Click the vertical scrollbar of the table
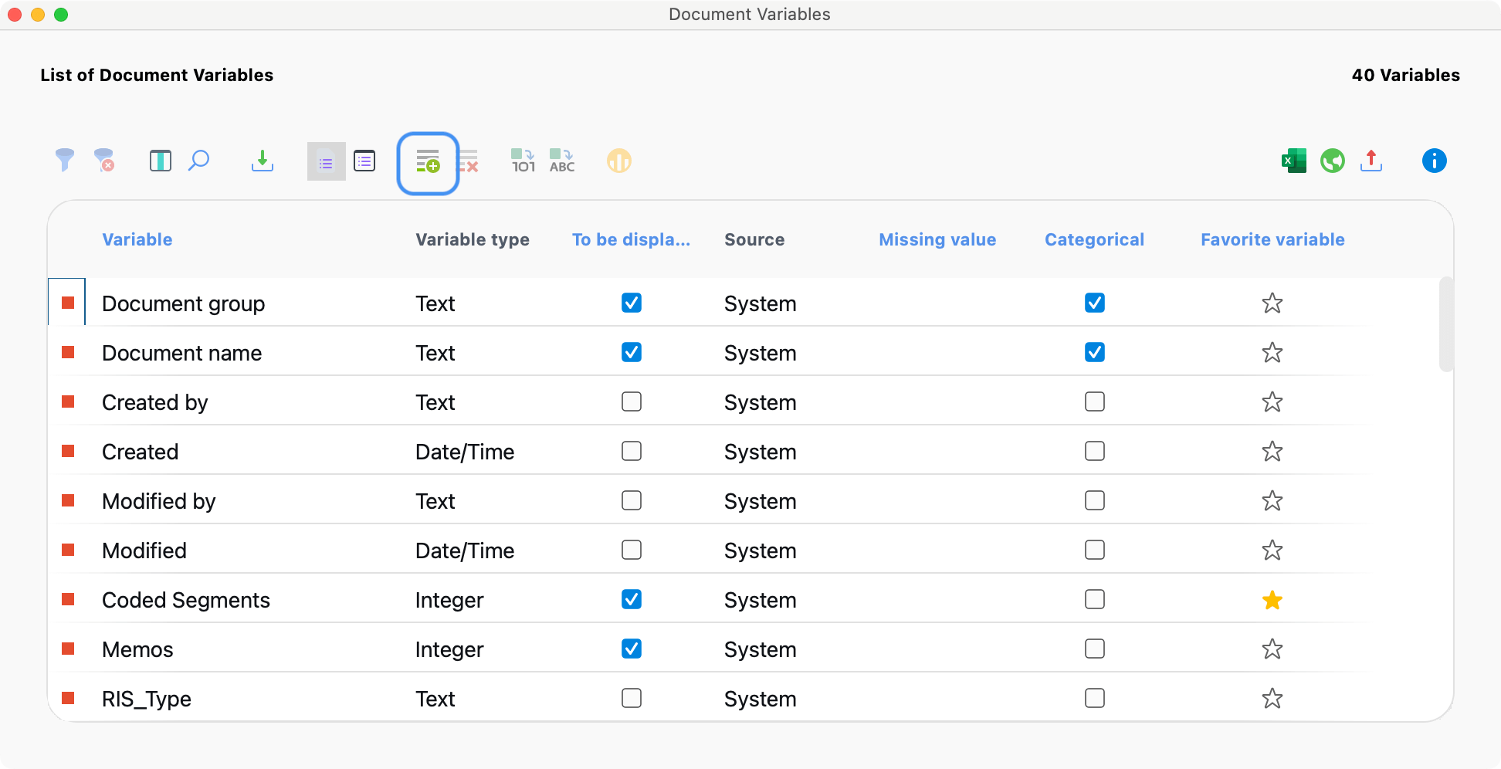This screenshot has height=769, width=1501. tap(1446, 324)
